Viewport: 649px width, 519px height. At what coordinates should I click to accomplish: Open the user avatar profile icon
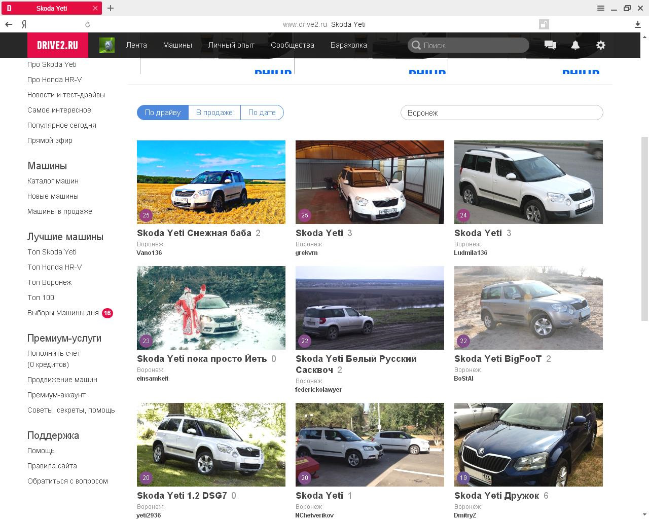[x=106, y=45]
